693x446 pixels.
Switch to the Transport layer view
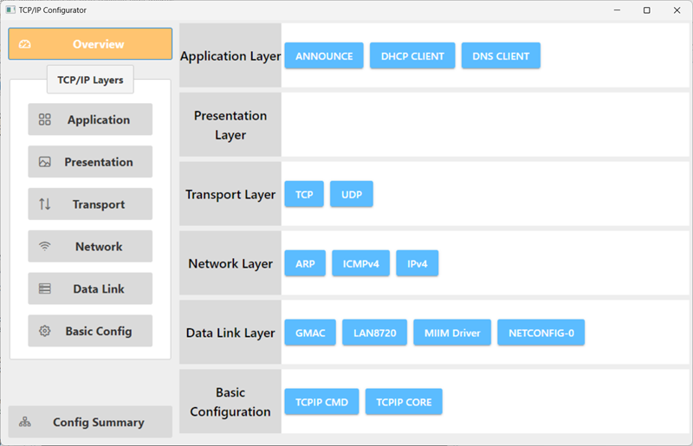click(x=90, y=204)
